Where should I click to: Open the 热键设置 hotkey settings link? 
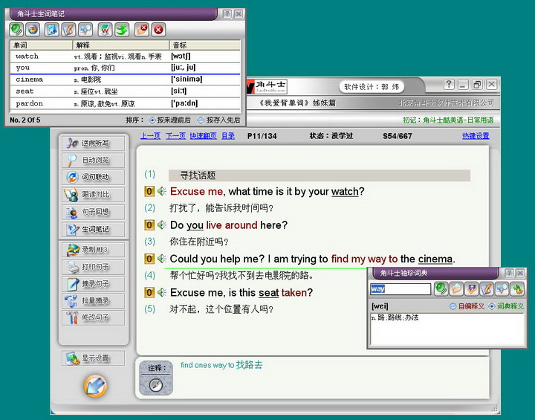pos(476,136)
